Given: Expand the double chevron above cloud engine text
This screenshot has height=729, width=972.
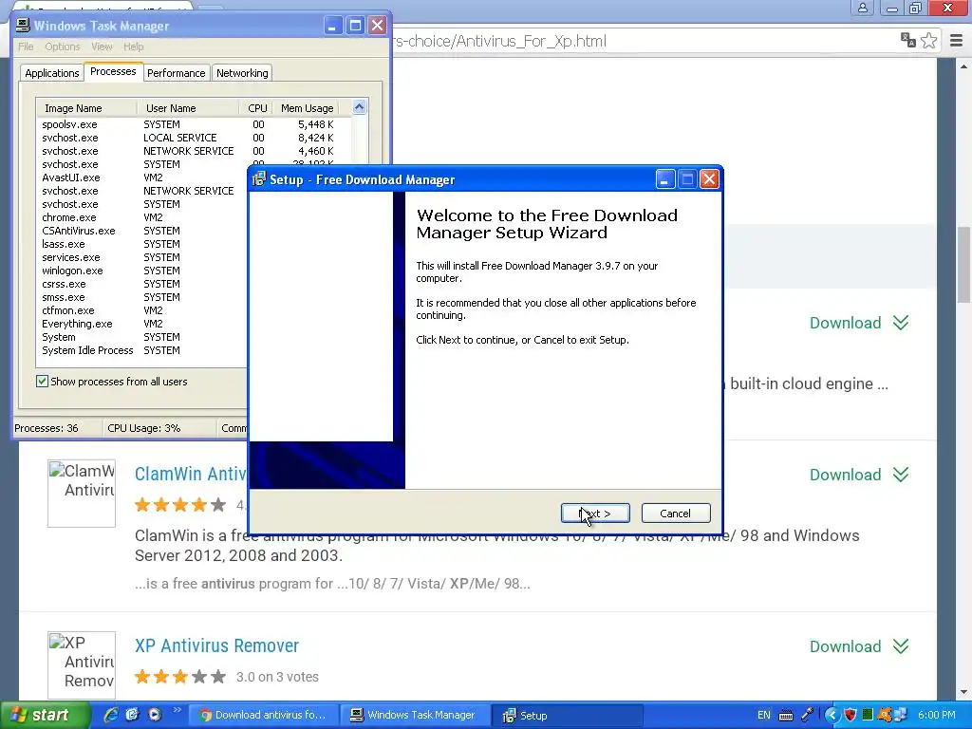Looking at the screenshot, I should tap(901, 323).
